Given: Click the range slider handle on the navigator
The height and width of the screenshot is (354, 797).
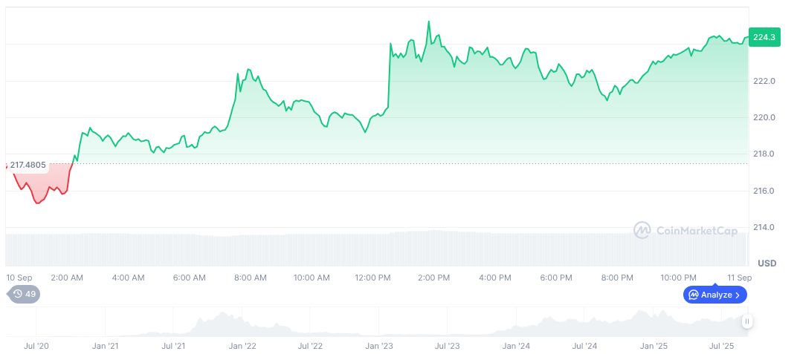Looking at the screenshot, I should tap(746, 321).
